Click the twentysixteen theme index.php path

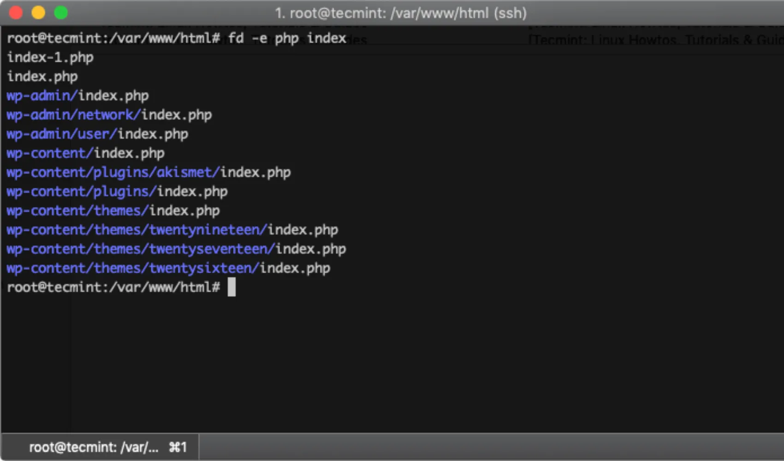(168, 268)
